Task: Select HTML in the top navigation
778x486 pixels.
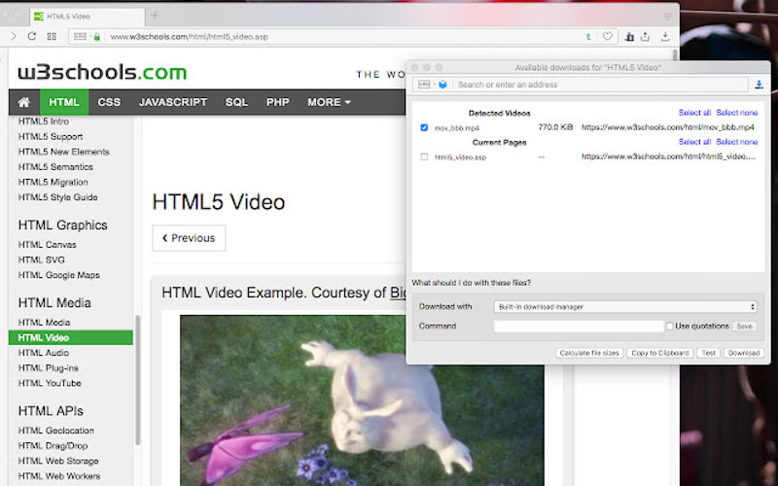Action: tap(64, 102)
